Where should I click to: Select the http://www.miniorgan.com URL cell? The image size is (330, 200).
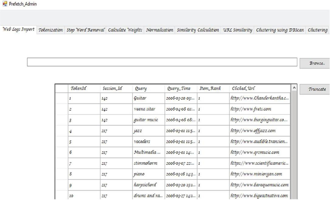260,174
